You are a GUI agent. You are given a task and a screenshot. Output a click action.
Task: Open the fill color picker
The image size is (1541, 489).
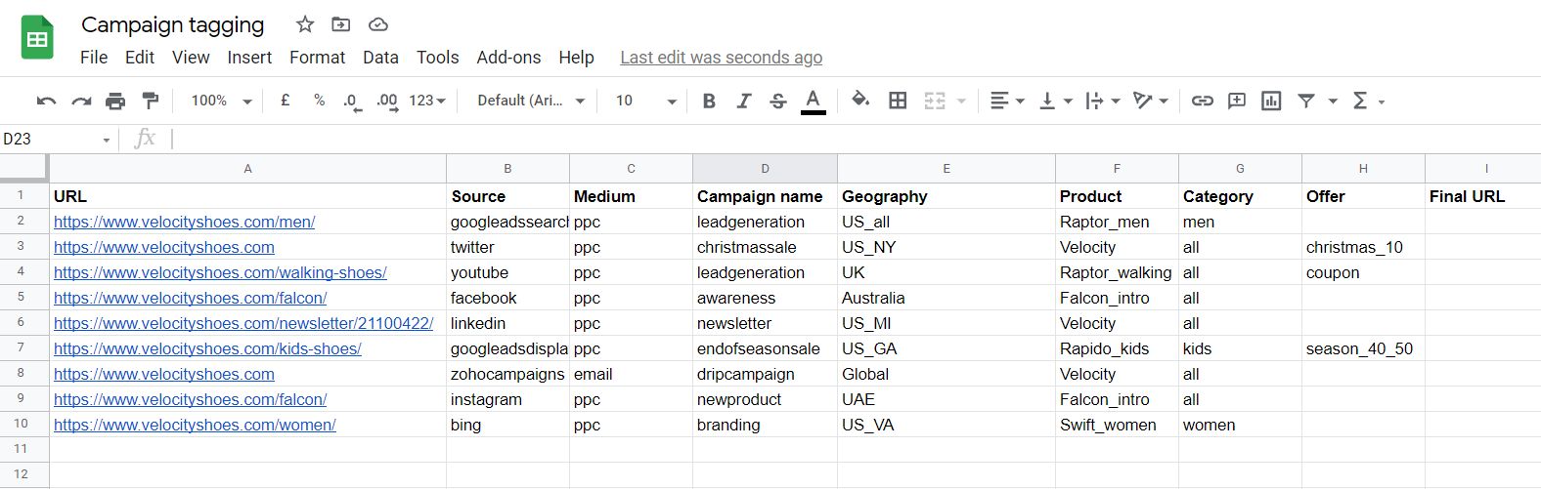pos(860,100)
